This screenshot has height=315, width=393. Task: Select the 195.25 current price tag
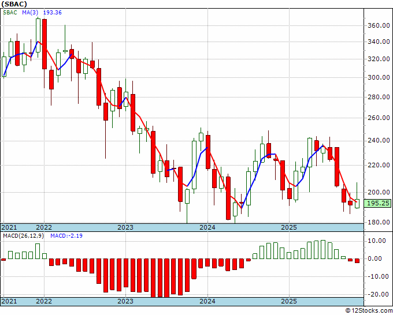[378, 203]
